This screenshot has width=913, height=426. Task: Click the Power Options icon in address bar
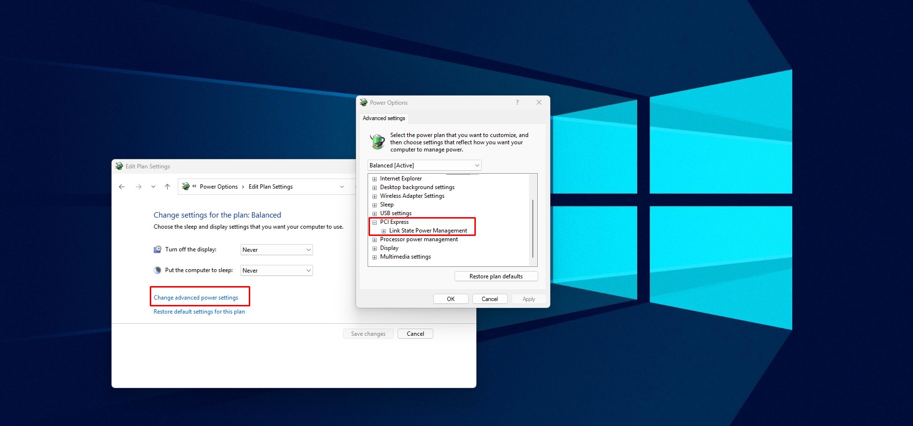[185, 186]
